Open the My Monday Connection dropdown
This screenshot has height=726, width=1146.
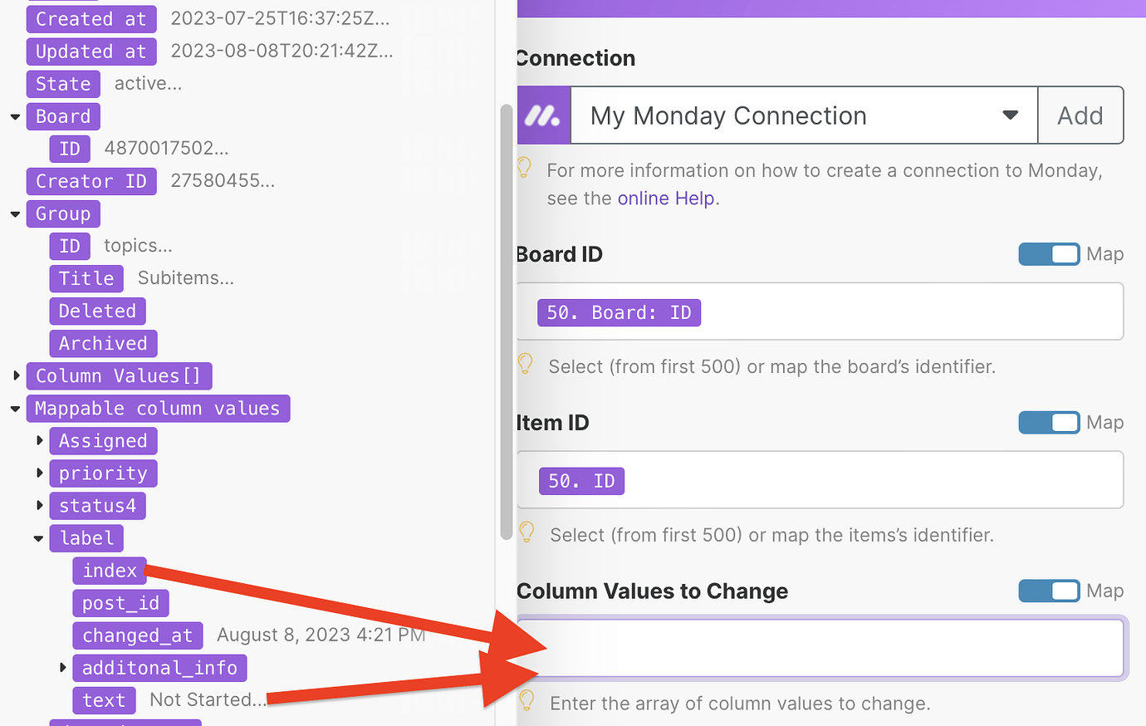pyautogui.click(x=1010, y=115)
